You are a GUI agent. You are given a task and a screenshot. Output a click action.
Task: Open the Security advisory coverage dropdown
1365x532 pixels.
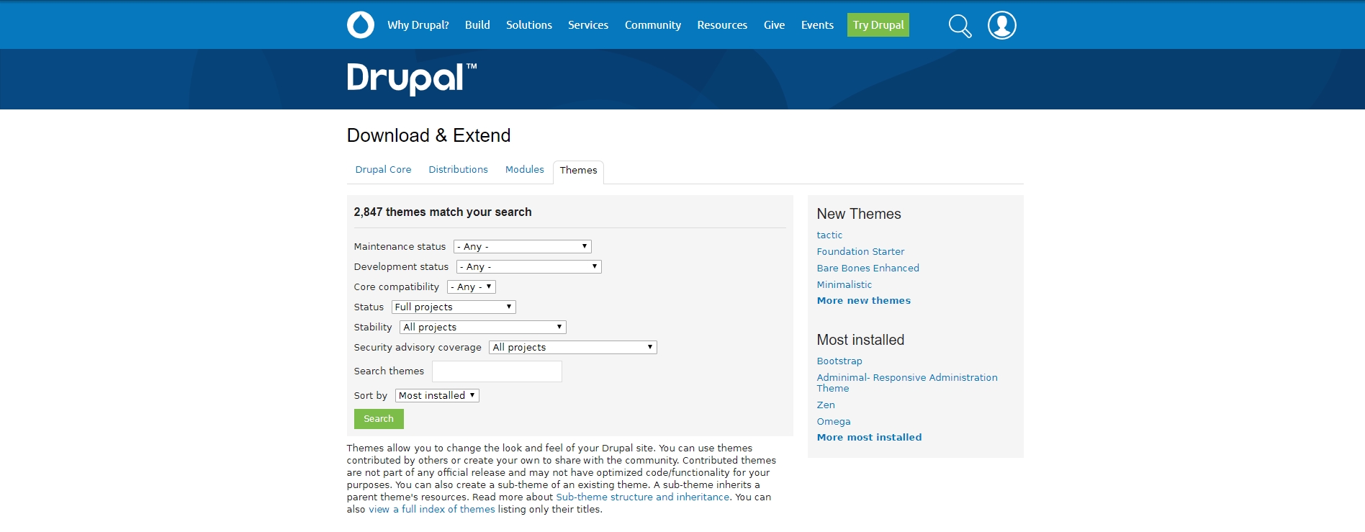pos(573,347)
